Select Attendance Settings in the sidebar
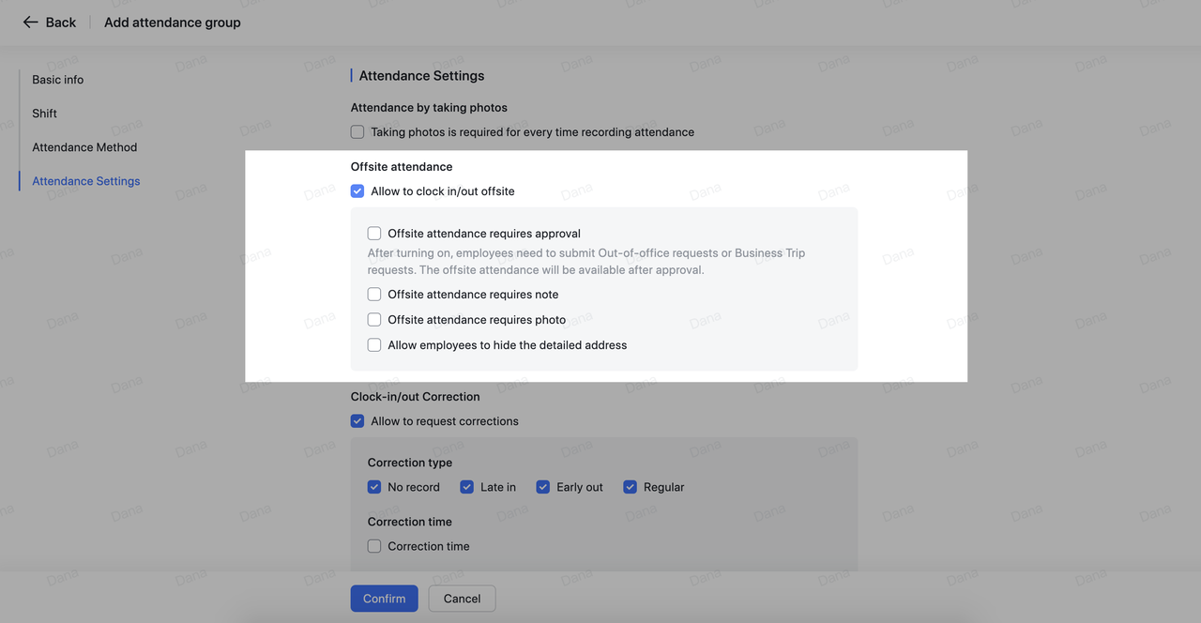Screen dimensions: 1201x623 [85, 181]
